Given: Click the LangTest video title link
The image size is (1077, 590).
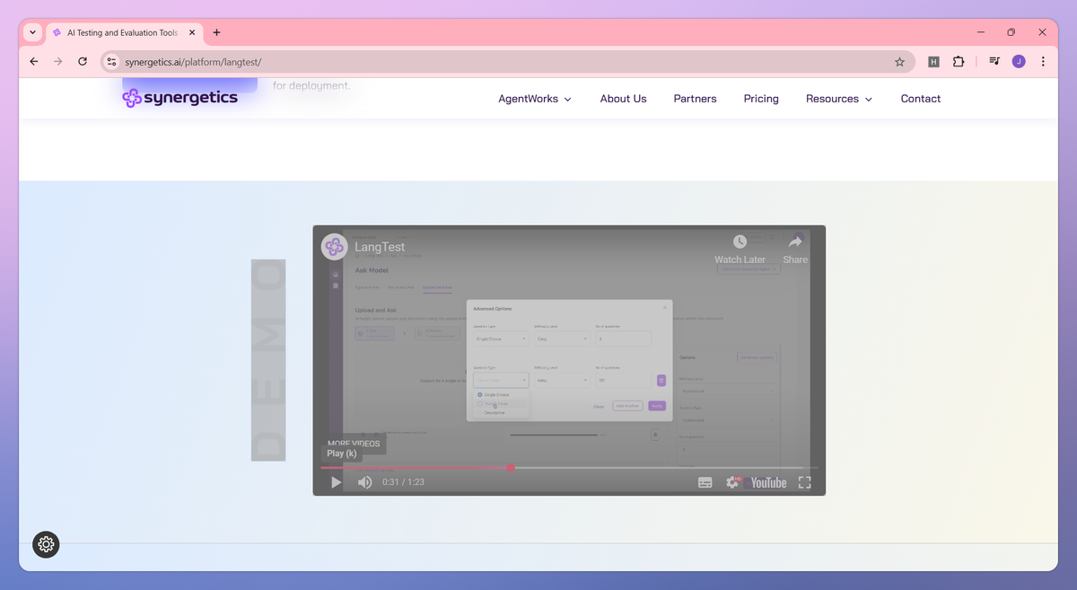Looking at the screenshot, I should 380,247.
